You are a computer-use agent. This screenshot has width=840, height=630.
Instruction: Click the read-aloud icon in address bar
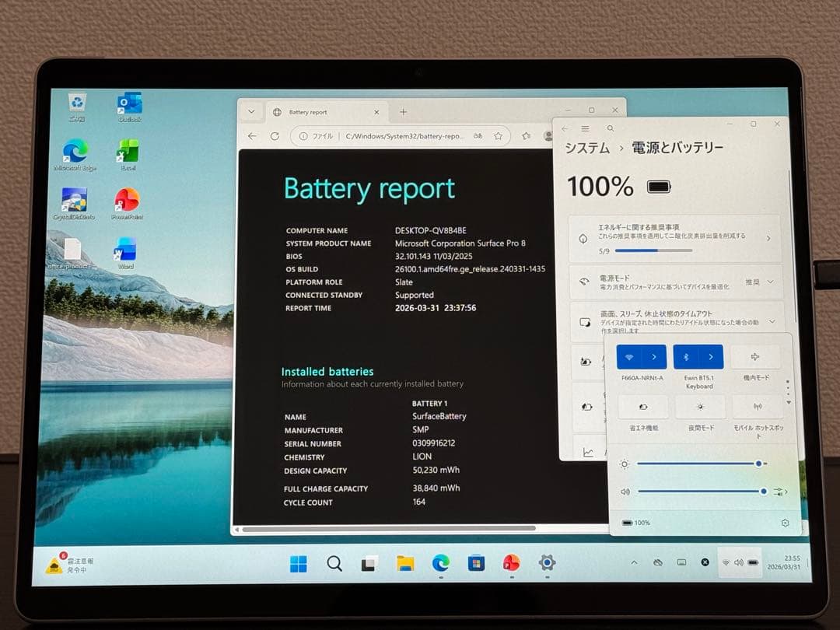click(478, 136)
